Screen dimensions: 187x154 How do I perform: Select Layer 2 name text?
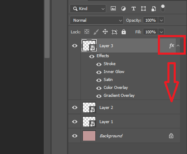(x=106, y=108)
